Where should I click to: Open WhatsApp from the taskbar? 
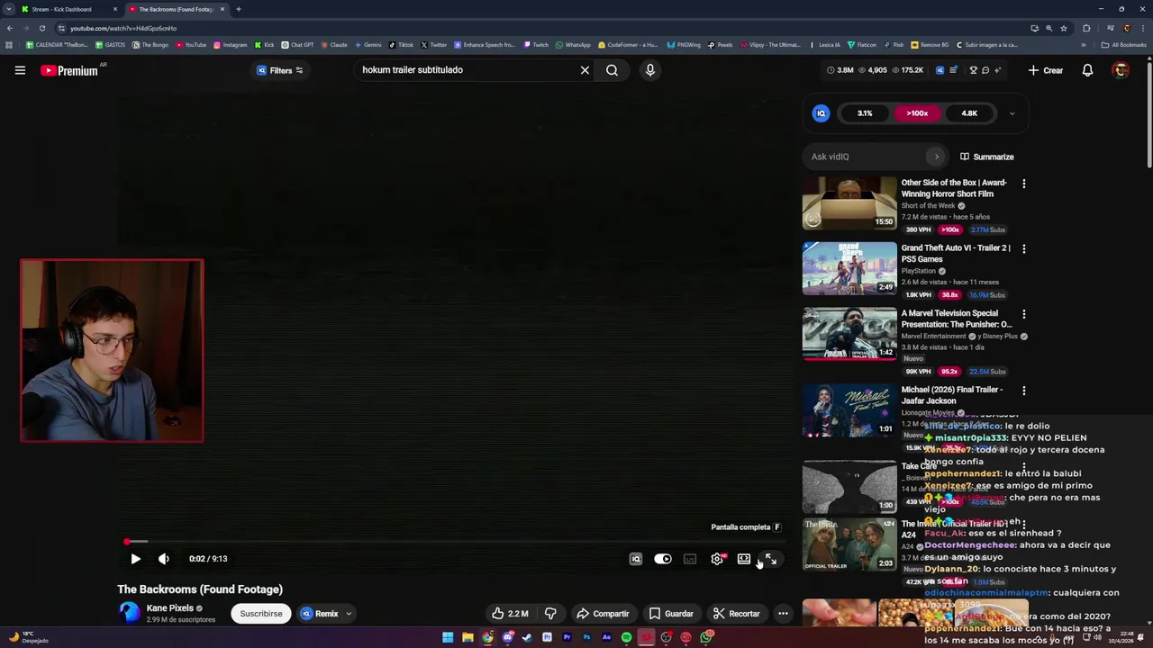pos(705,637)
